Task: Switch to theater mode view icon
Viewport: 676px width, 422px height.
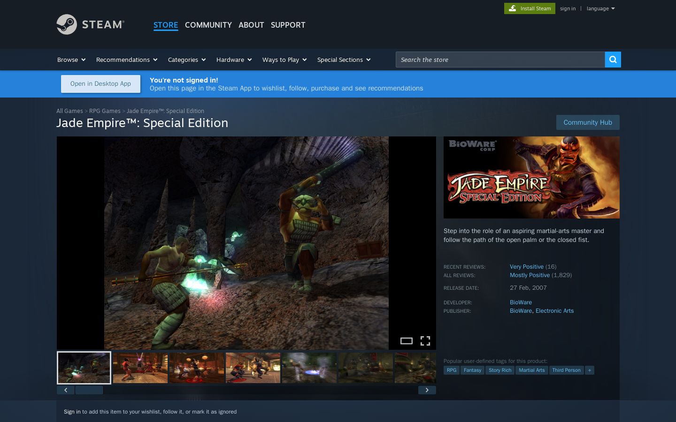Action: point(407,341)
